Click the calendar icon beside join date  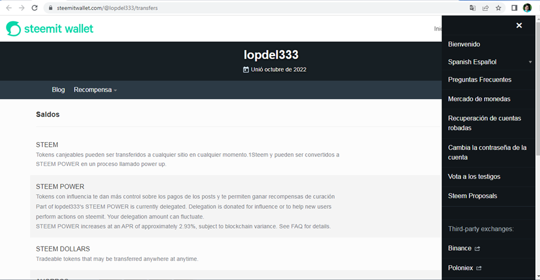coord(246,70)
